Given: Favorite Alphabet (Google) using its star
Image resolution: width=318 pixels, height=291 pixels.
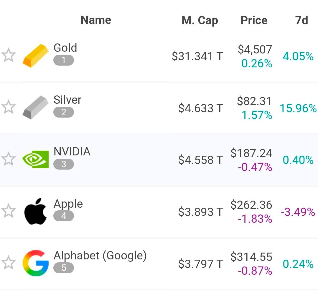Looking at the screenshot, I should pos(9,263).
